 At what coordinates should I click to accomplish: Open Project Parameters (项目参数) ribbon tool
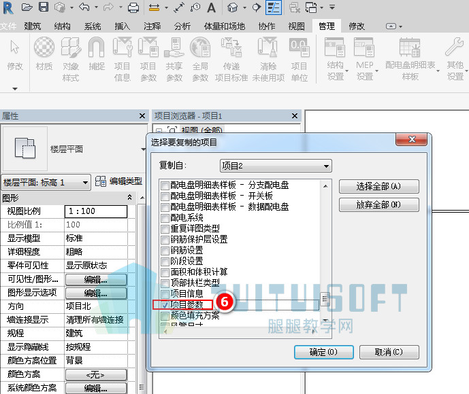tap(148, 59)
